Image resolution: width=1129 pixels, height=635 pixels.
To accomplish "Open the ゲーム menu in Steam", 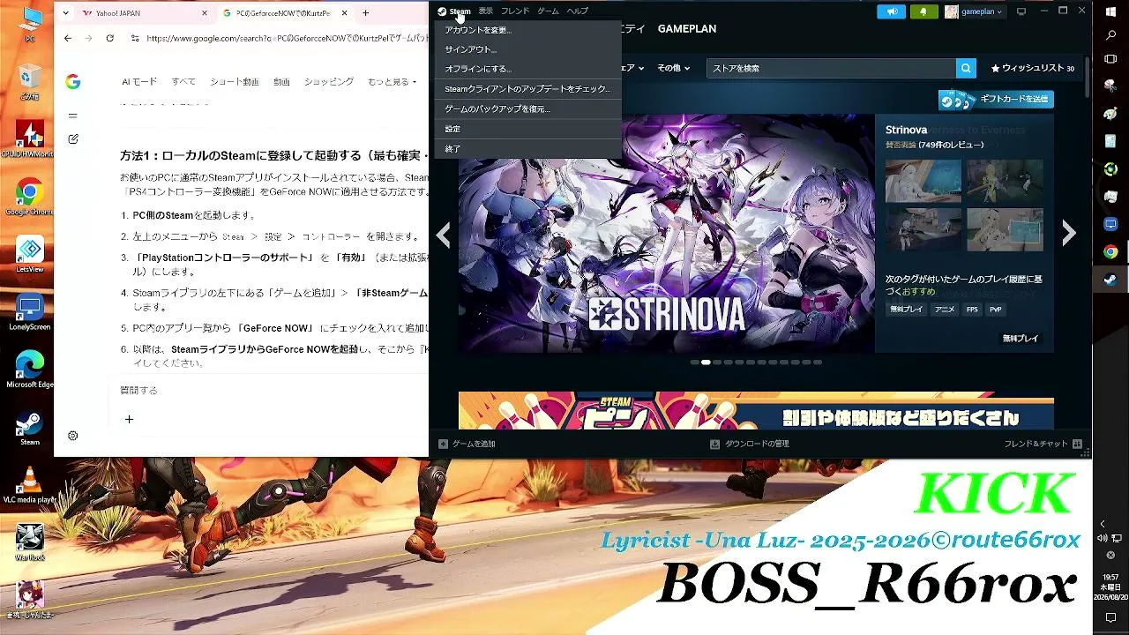I will [548, 11].
